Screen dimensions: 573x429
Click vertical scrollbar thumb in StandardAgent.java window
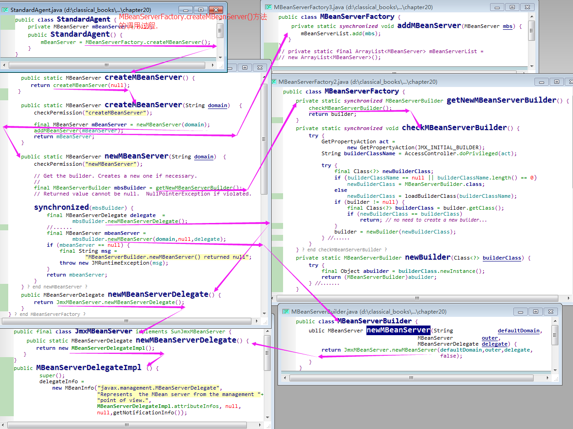tap(220, 30)
